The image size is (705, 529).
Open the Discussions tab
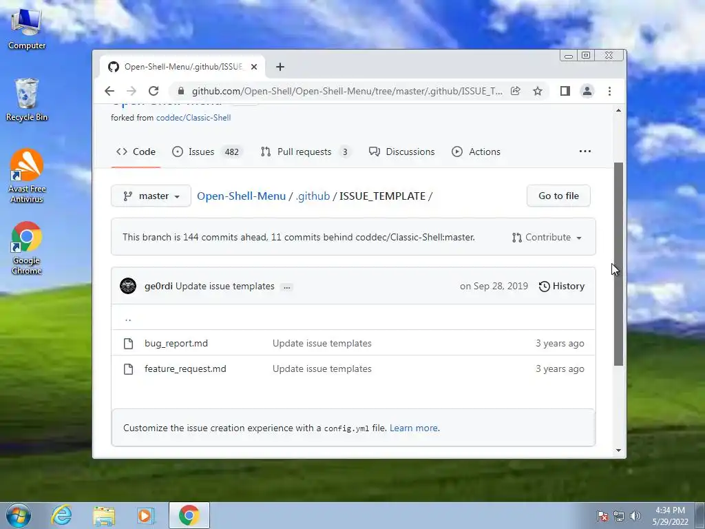click(402, 152)
